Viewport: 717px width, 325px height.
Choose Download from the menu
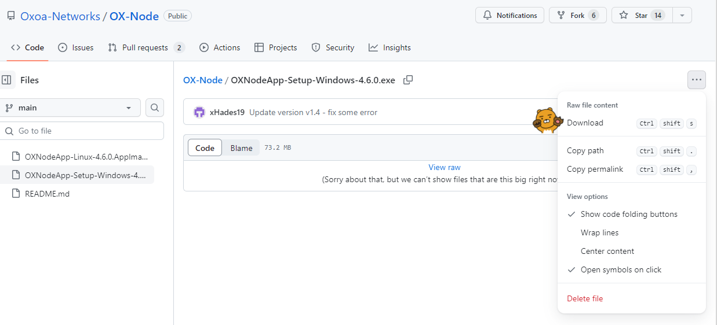pos(632,123)
